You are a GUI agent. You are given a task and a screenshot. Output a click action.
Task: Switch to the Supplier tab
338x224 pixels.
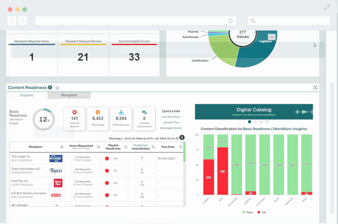point(27,95)
